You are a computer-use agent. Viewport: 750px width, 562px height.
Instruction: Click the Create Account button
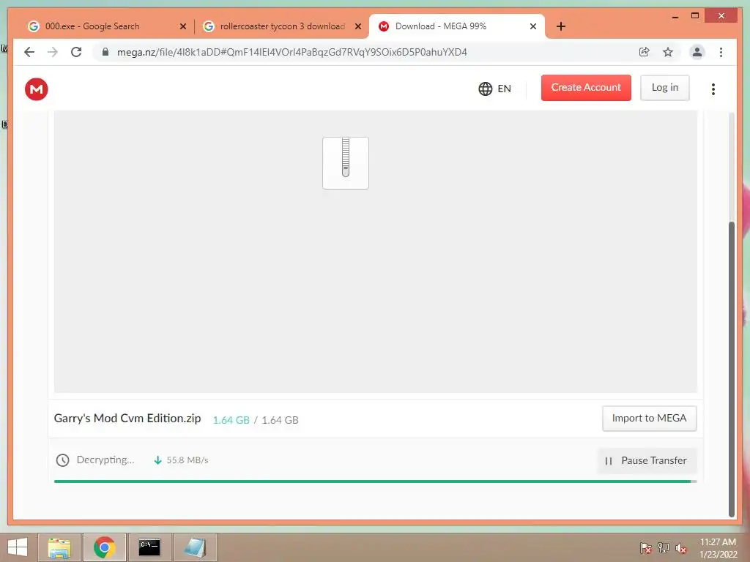pos(586,88)
